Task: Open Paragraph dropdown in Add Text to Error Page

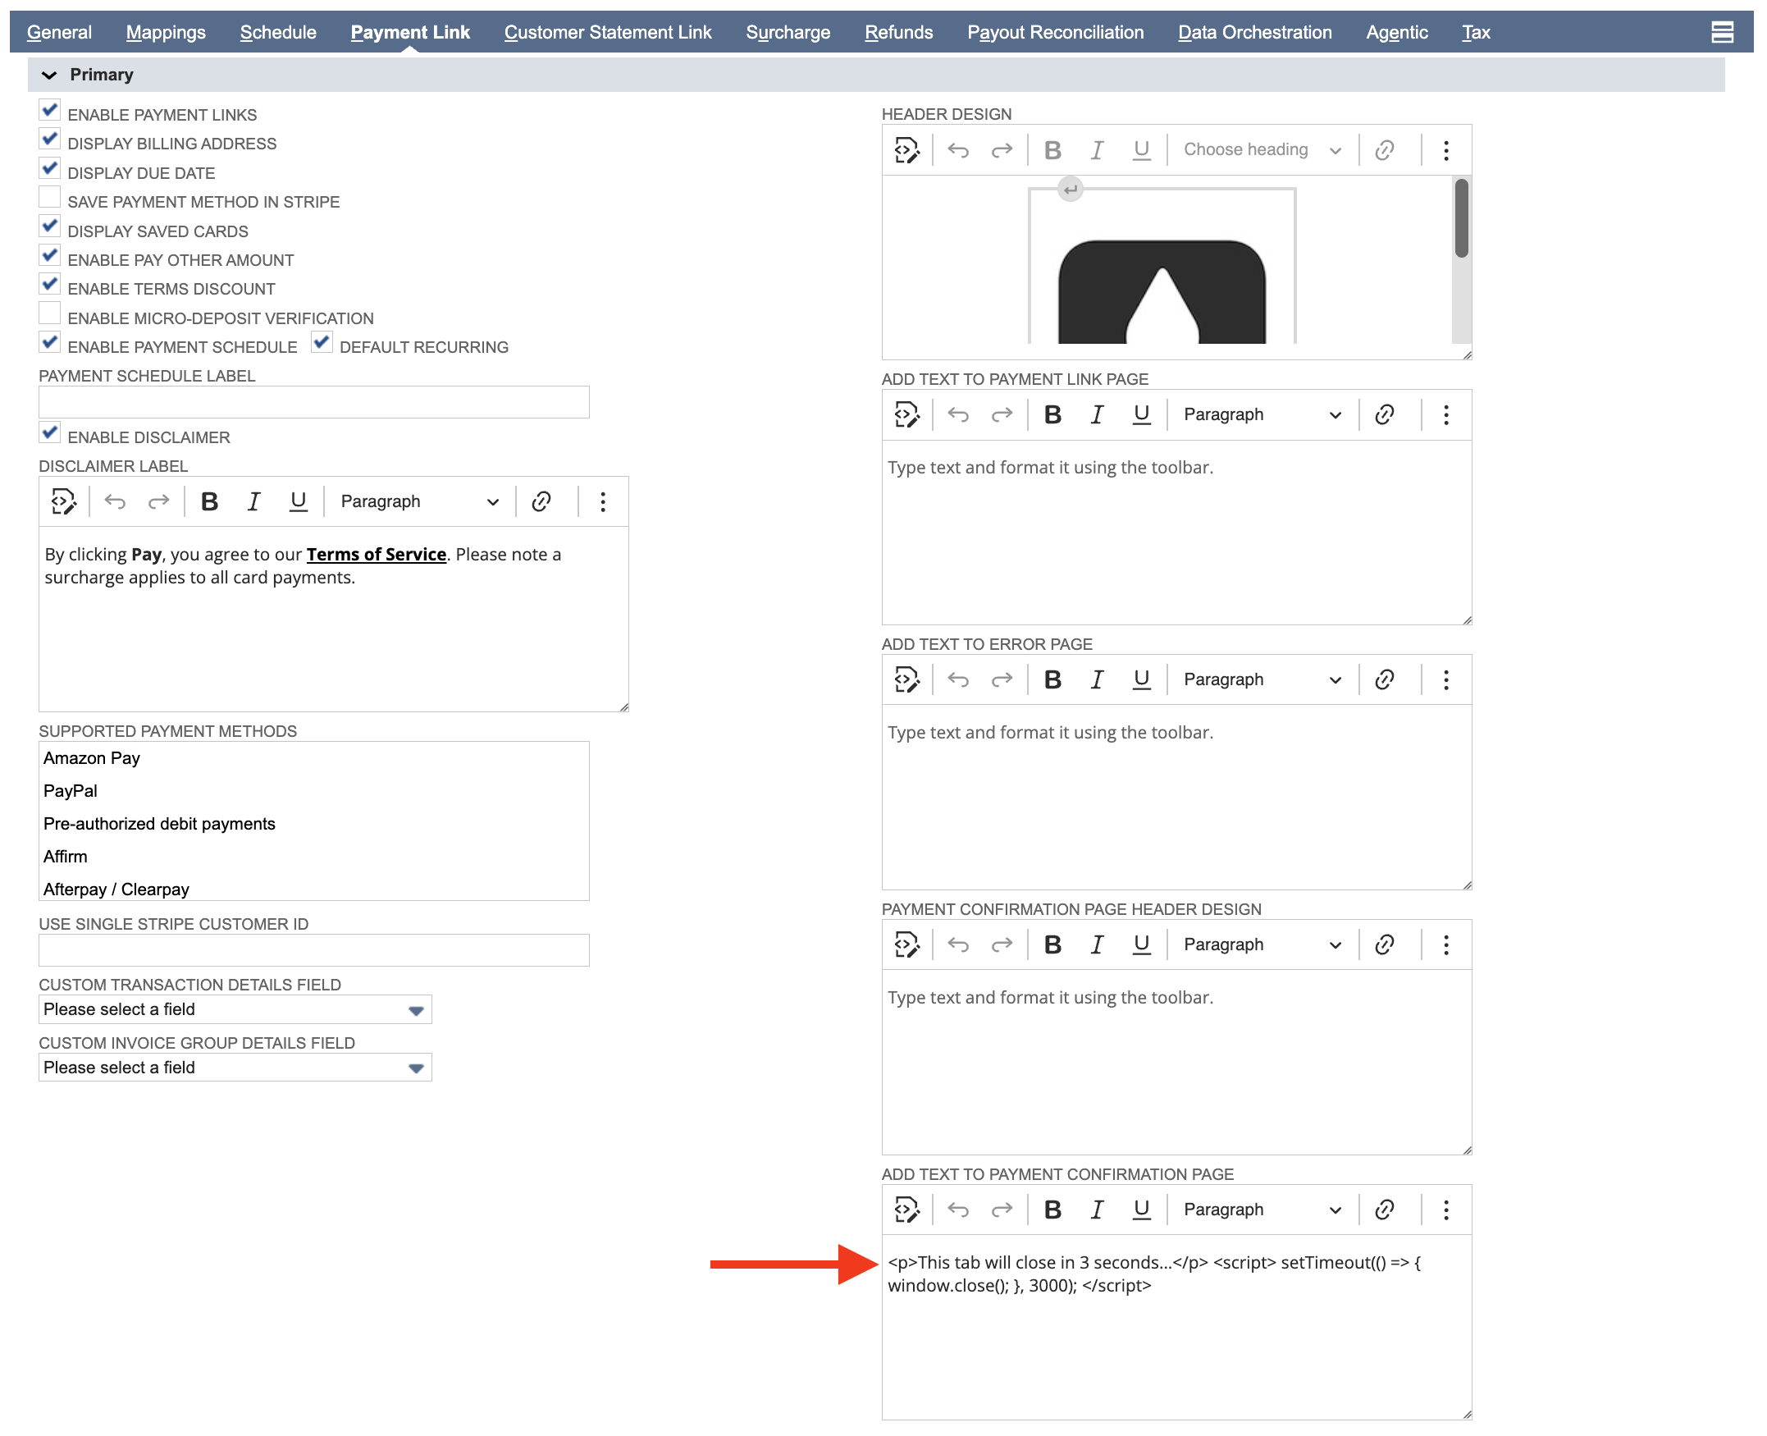Action: pos(1262,680)
